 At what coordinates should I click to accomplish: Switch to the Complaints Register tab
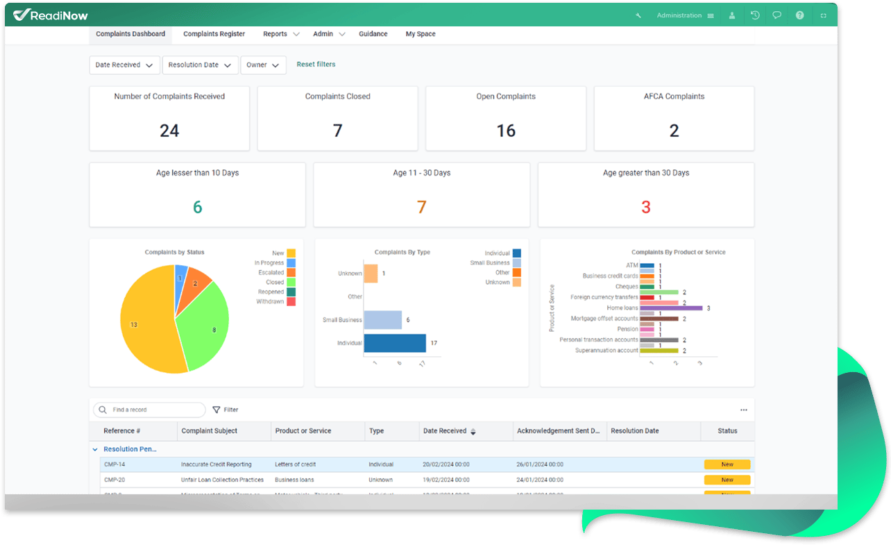pos(214,34)
